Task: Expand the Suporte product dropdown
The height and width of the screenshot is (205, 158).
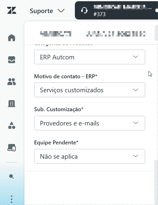Action: pyautogui.click(x=47, y=11)
